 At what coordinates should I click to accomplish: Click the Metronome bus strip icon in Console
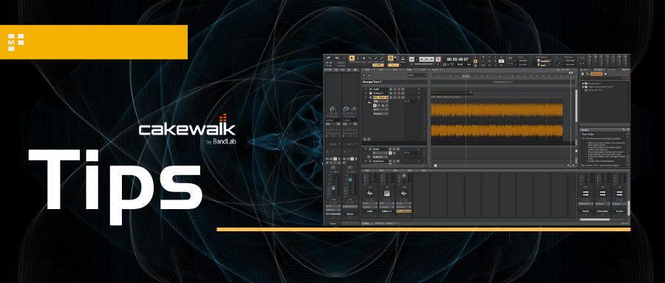(x=602, y=194)
